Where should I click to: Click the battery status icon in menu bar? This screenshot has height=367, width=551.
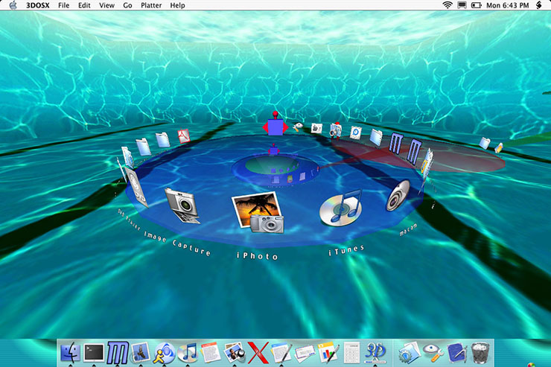[476, 5]
